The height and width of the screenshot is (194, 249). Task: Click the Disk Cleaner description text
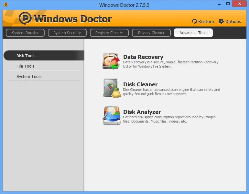coord(171,92)
